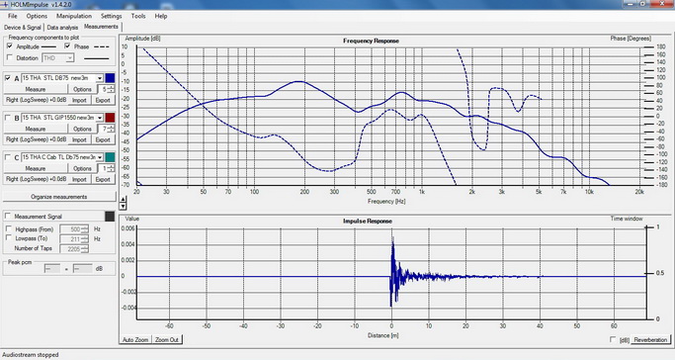The height and width of the screenshot is (360, 675).
Task: Click the Auto Zoom button
Action: pos(135,339)
